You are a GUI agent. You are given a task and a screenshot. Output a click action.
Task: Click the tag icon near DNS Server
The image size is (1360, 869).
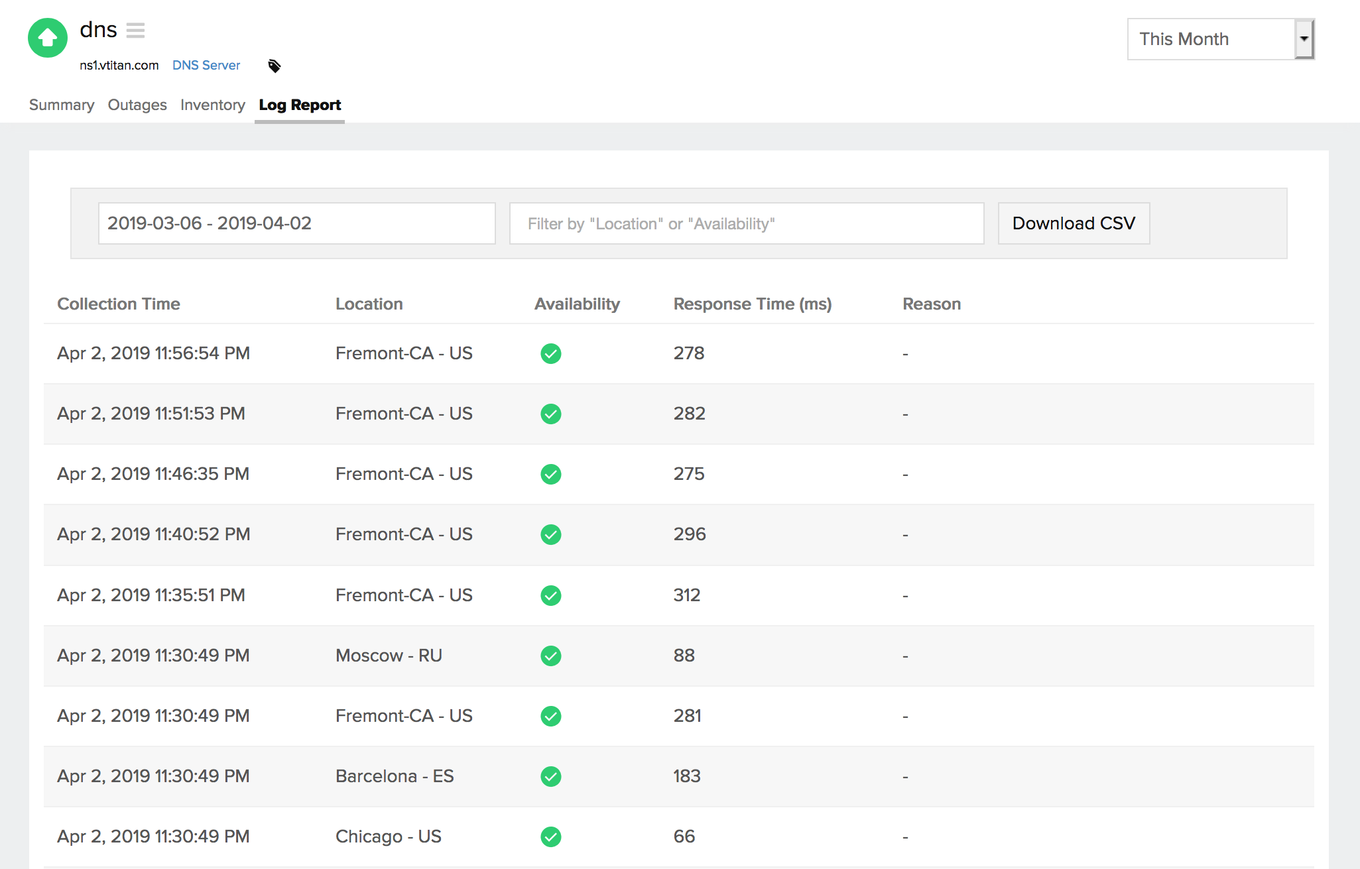click(274, 66)
